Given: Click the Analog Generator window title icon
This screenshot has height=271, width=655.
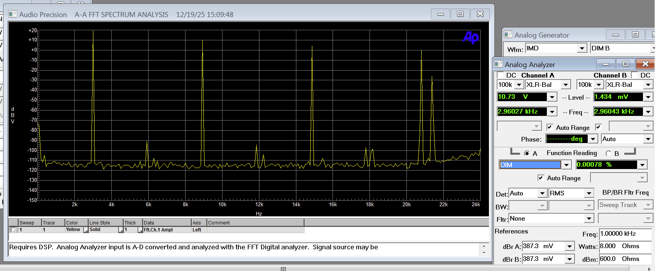Looking at the screenshot, I should pos(508,35).
